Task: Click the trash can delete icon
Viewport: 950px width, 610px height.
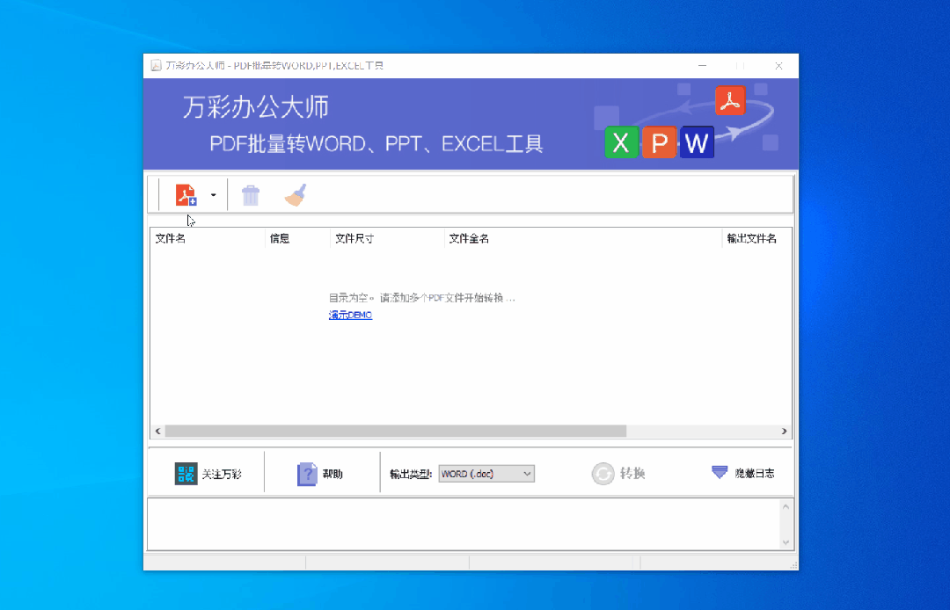Action: pos(250,195)
